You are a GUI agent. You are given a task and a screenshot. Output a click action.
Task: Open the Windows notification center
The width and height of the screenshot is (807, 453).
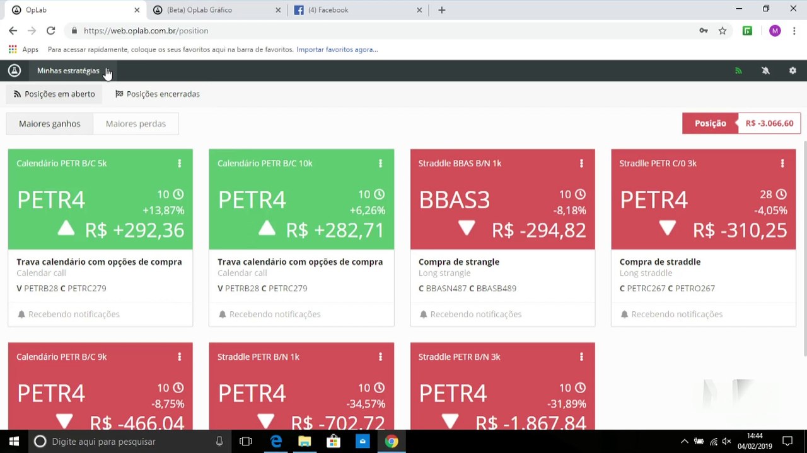tap(787, 441)
